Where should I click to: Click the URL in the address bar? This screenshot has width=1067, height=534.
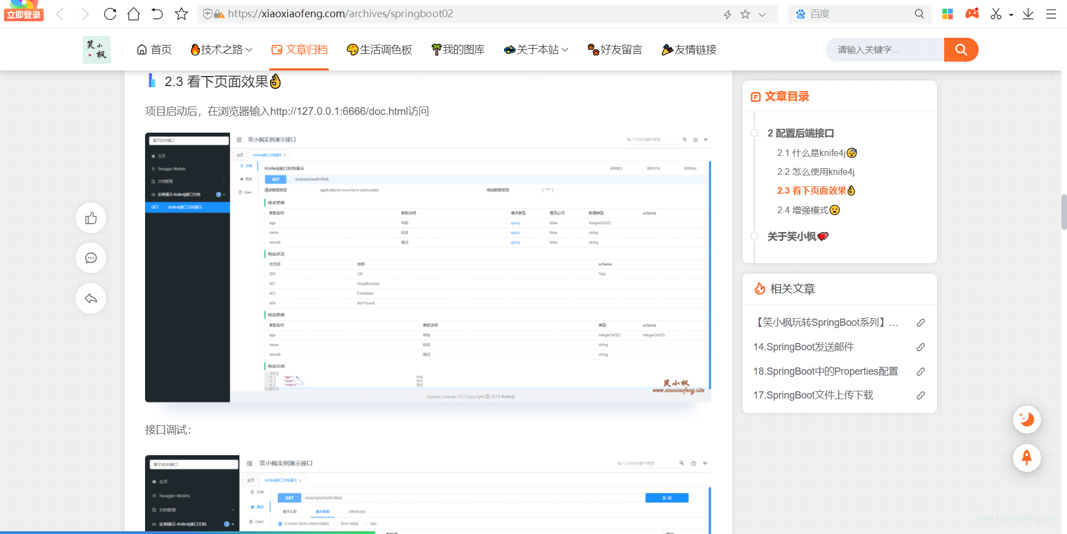[341, 14]
